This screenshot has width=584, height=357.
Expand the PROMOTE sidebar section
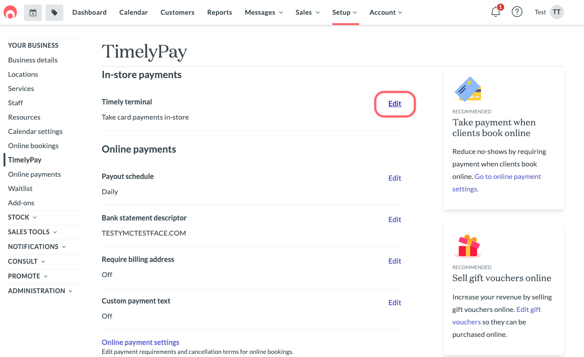pos(28,276)
